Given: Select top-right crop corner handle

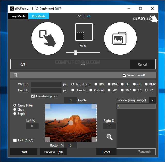Looking at the screenshot, I should pyautogui.click(x=94, y=106).
